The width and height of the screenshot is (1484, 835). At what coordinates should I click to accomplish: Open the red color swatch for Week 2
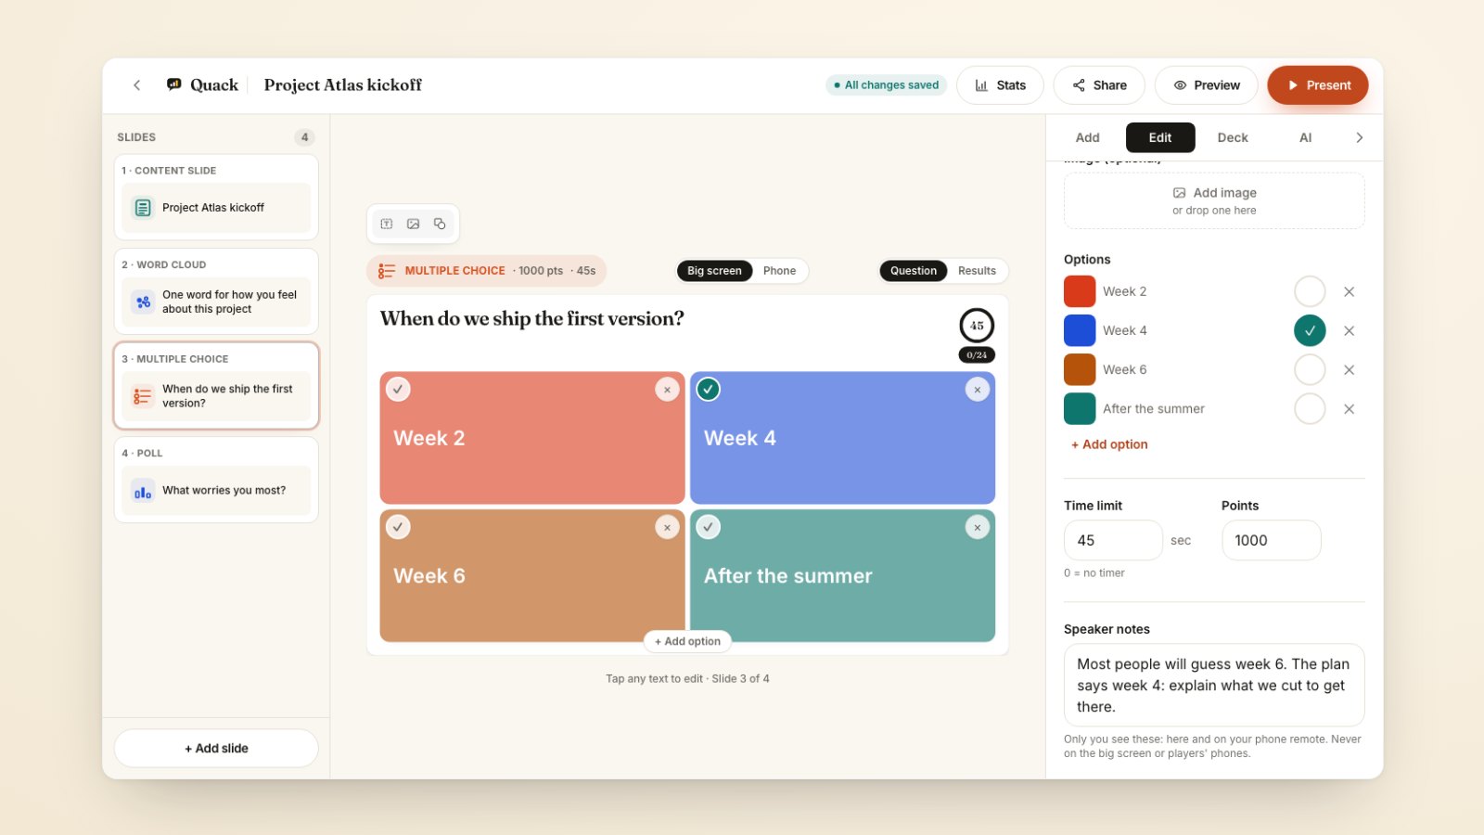[x=1080, y=291]
